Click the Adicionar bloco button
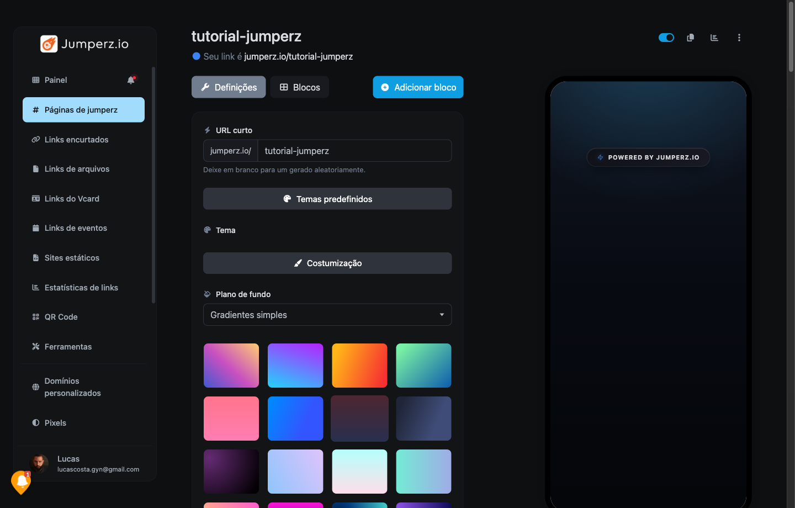The image size is (795, 508). coord(418,87)
